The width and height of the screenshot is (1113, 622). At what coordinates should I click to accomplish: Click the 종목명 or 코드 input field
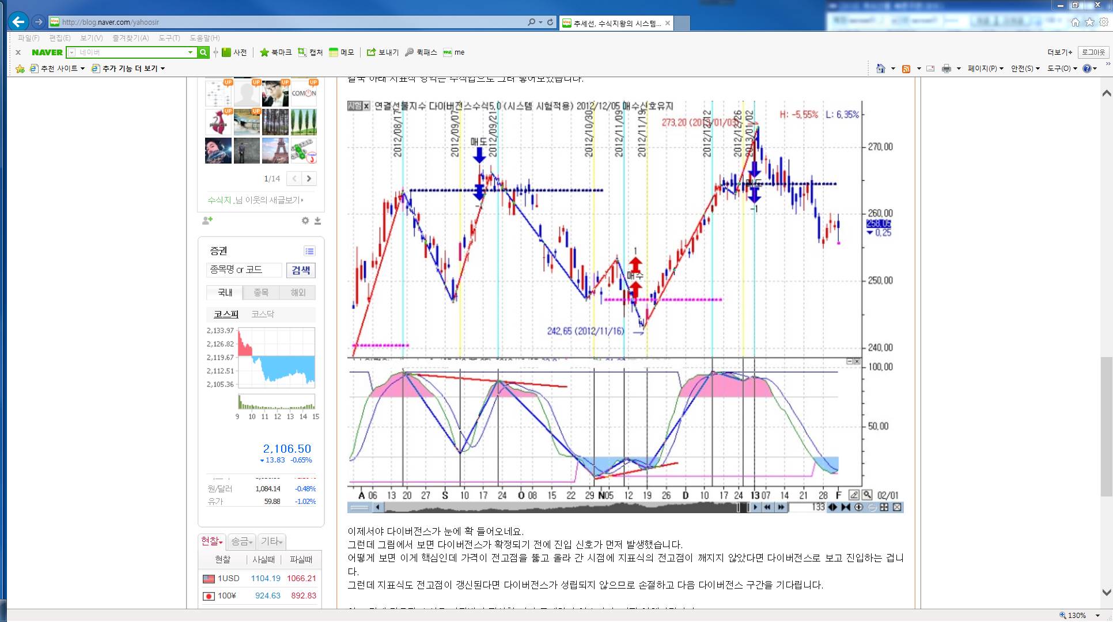244,270
